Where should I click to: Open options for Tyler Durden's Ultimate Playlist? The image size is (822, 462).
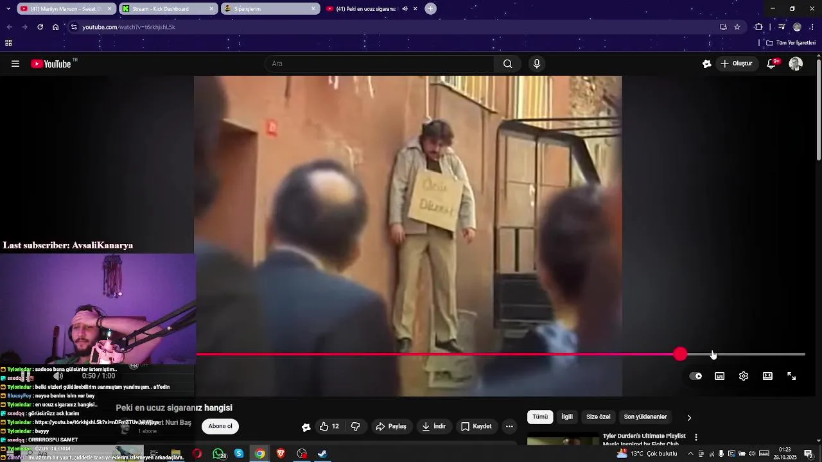696,437
